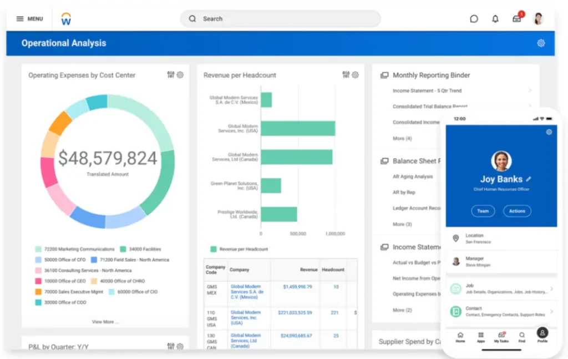Open AR Aging Analysis report
The image size is (568, 359).
(413, 176)
